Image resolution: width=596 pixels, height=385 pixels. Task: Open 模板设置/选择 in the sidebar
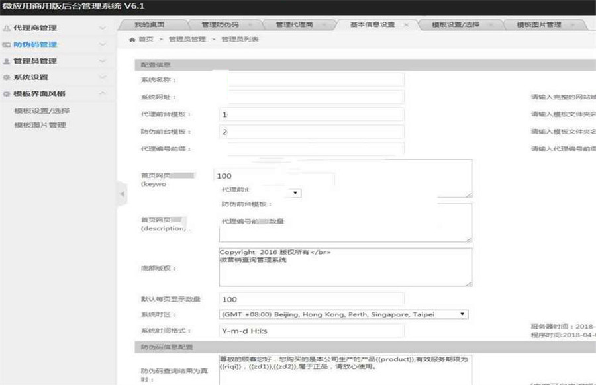[x=42, y=110]
